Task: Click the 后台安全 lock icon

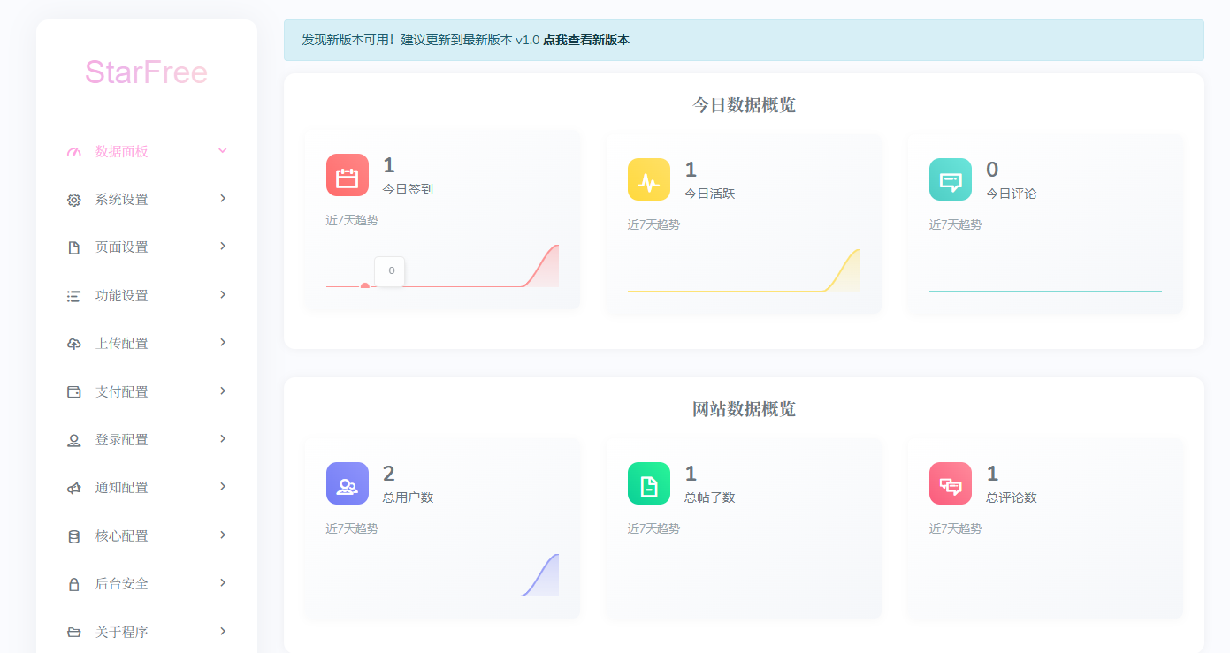Action: (x=74, y=583)
